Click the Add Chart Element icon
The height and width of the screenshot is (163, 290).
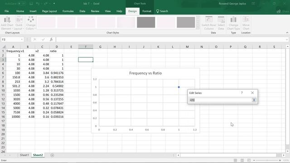tap(7, 23)
